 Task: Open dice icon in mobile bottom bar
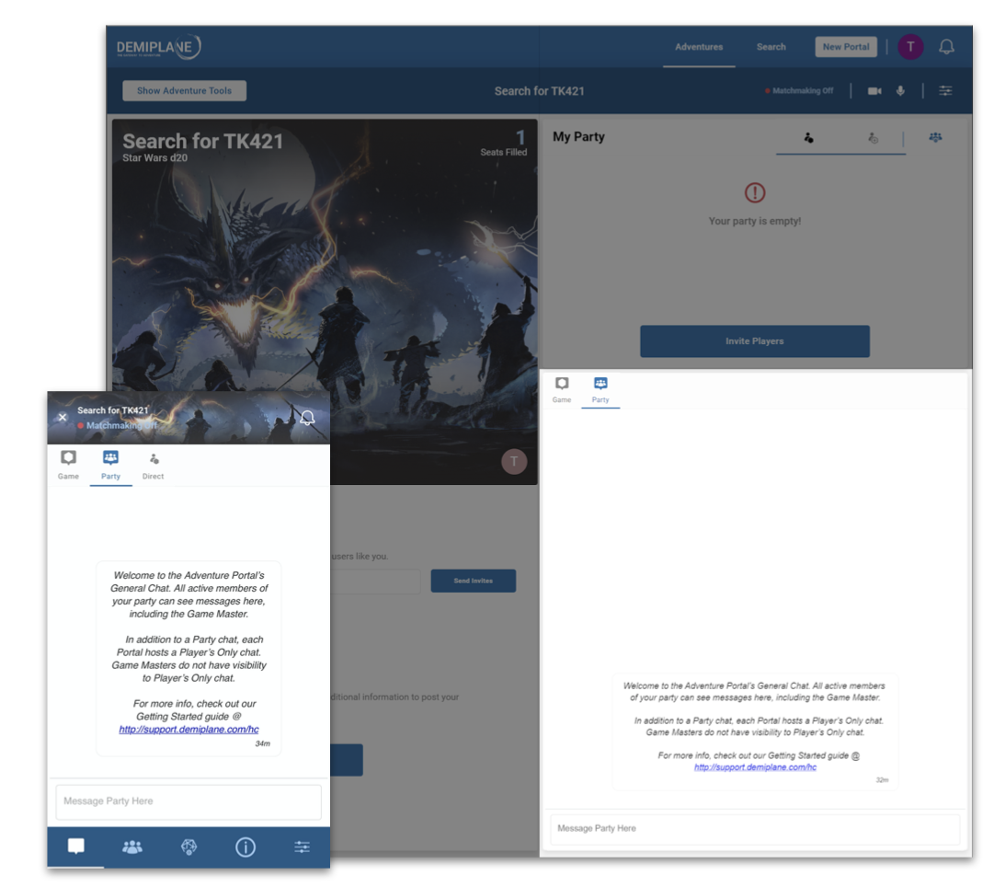point(189,847)
